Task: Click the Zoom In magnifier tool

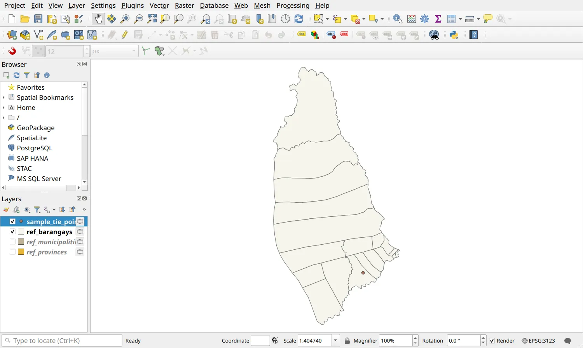Action: (125, 19)
